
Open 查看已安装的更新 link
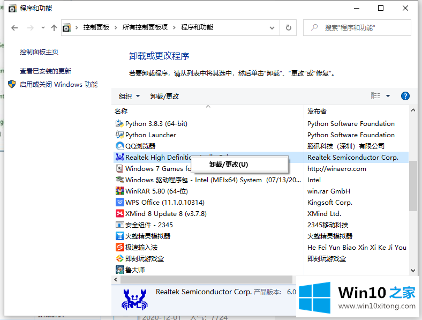tap(46, 71)
